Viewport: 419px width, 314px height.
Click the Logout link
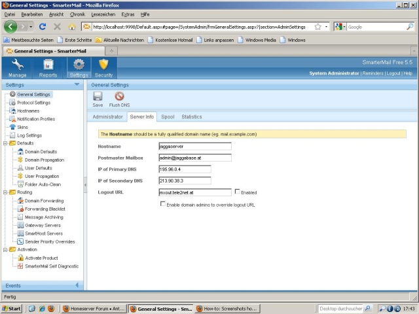pos(393,73)
